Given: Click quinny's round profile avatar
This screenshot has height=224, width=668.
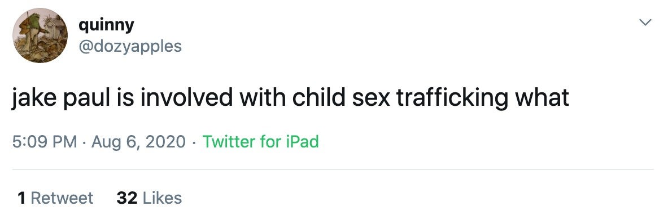Looking at the screenshot, I should pos(40,35).
